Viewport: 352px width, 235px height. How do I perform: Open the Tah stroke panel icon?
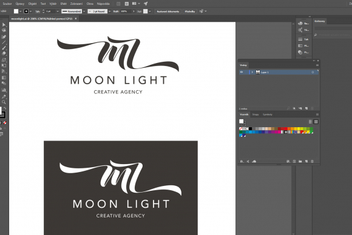point(300,39)
